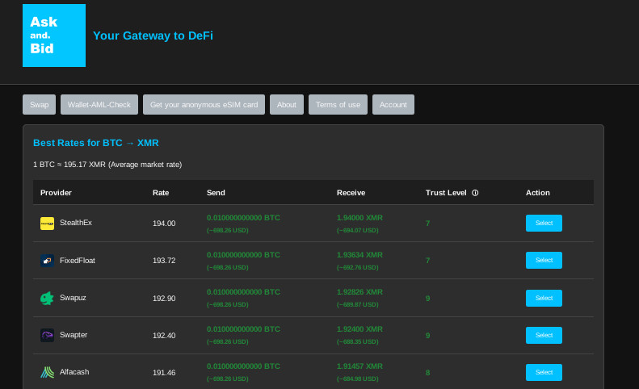Open the About page
Image resolution: width=639 pixels, height=389 pixels.
click(x=287, y=105)
